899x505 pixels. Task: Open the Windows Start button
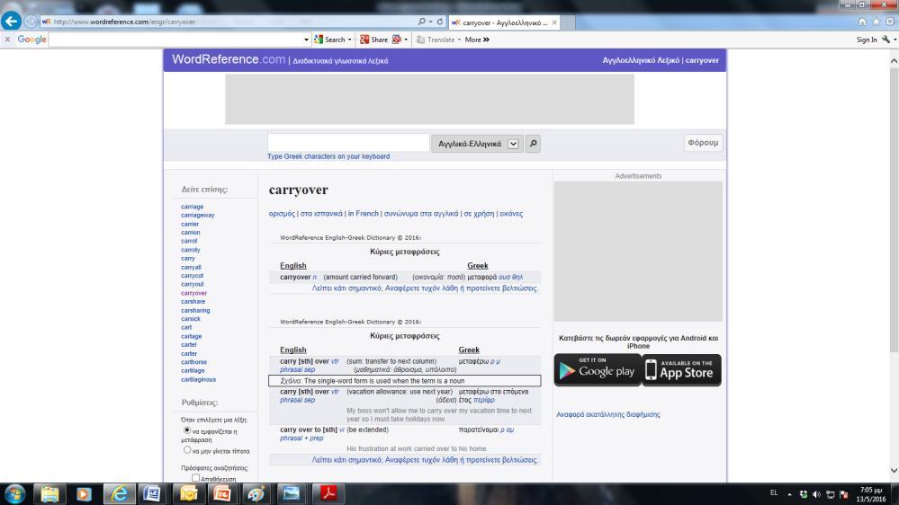point(14,493)
